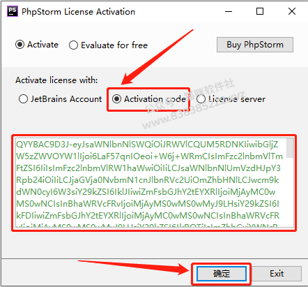Open the Buy PhpStorm button
The width and height of the screenshot is (308, 287).
point(255,45)
